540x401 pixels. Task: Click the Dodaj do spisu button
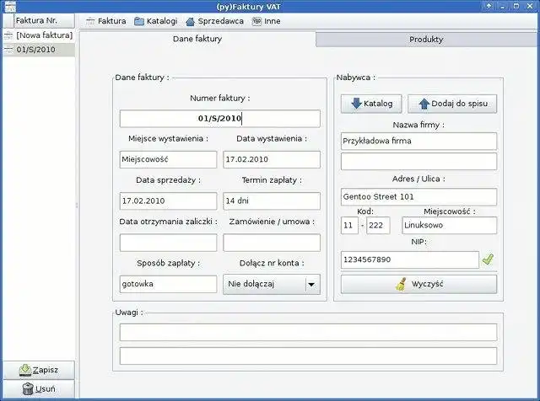(452, 104)
